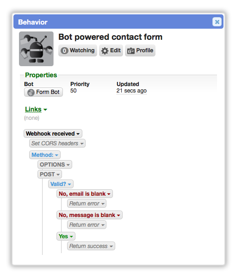Click the badge icon on Profile
Viewport: 242px width, 279px height.
point(131,51)
